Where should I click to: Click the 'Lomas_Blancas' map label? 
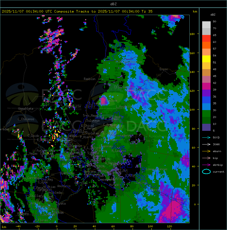point(157,169)
